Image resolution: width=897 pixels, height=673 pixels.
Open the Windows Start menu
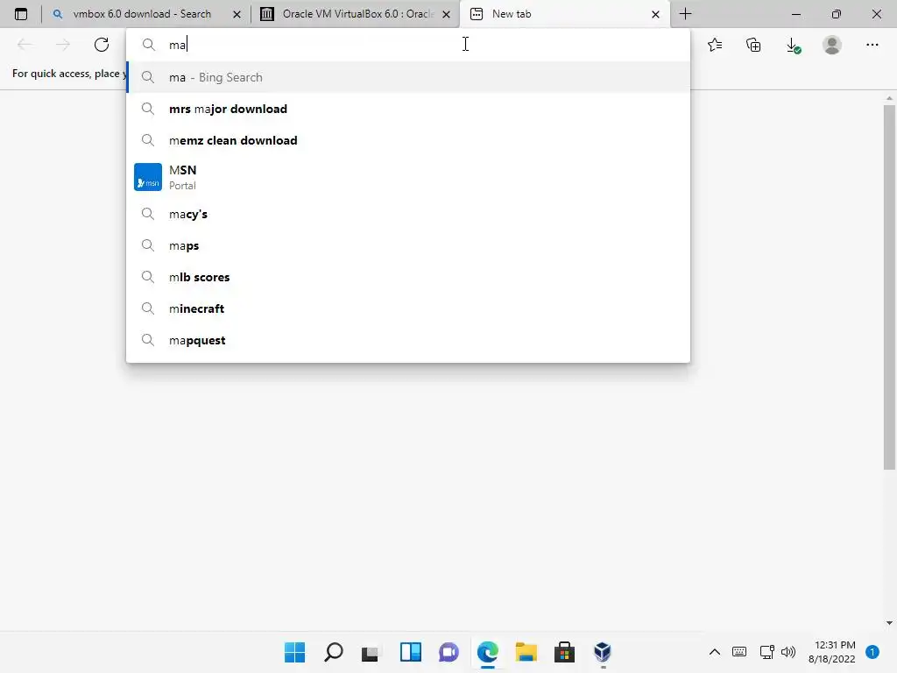(x=295, y=652)
